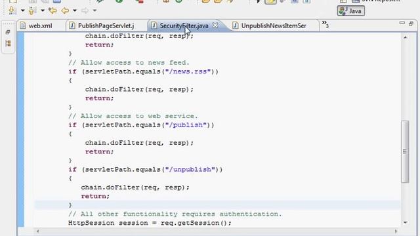420x236 pixels.
Task: Minimize the editor area
Action: [402, 24]
